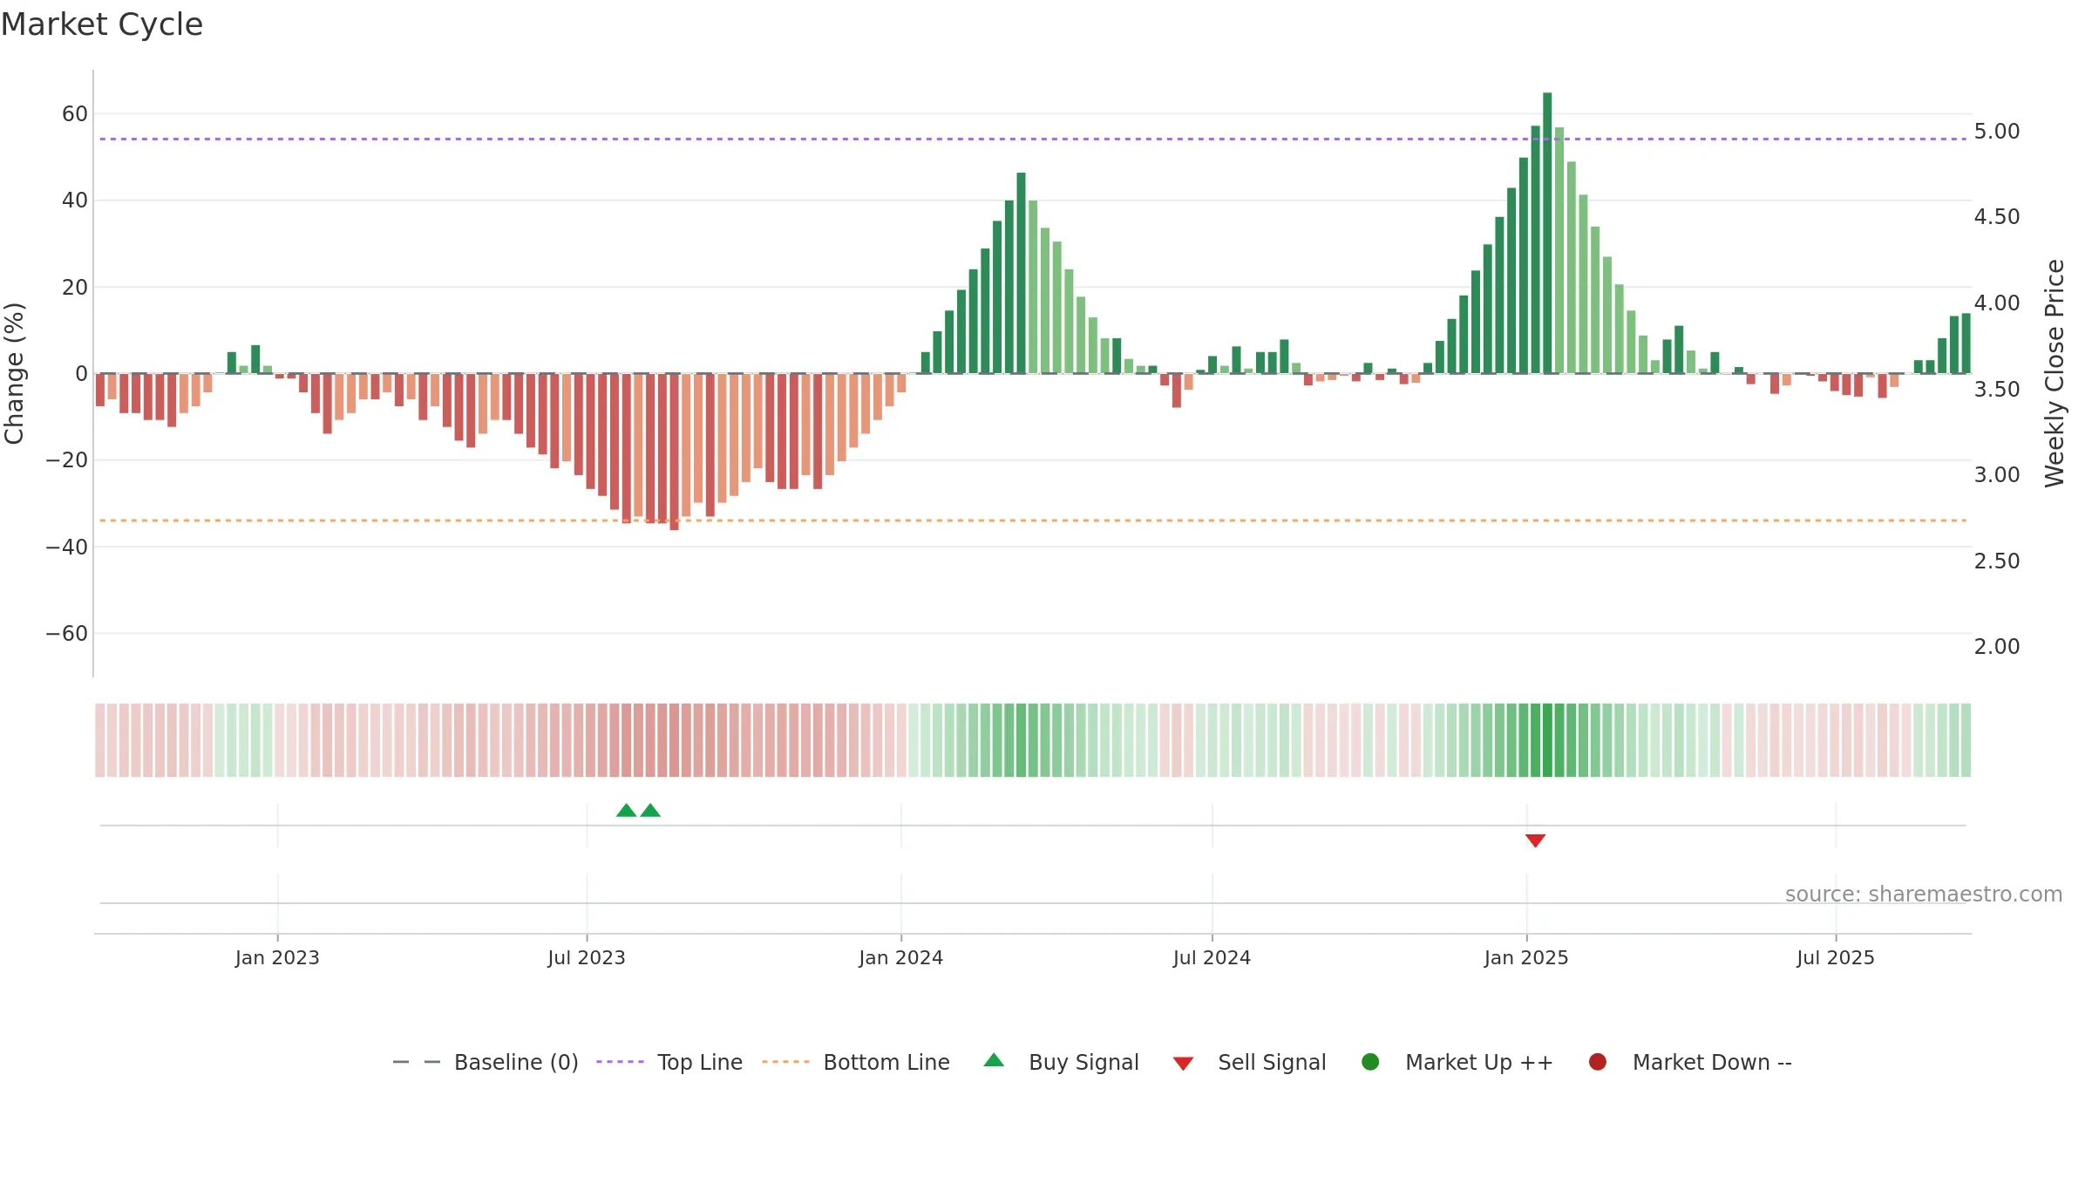The image size is (2092, 1177).
Task: Select the second buy signal marker after Jul 2023
Action: (x=650, y=811)
